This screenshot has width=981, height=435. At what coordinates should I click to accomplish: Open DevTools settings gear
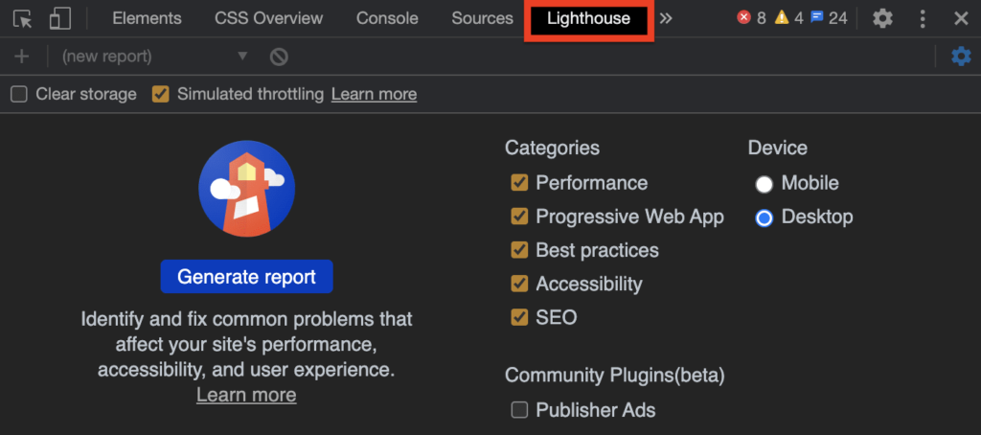coord(882,19)
